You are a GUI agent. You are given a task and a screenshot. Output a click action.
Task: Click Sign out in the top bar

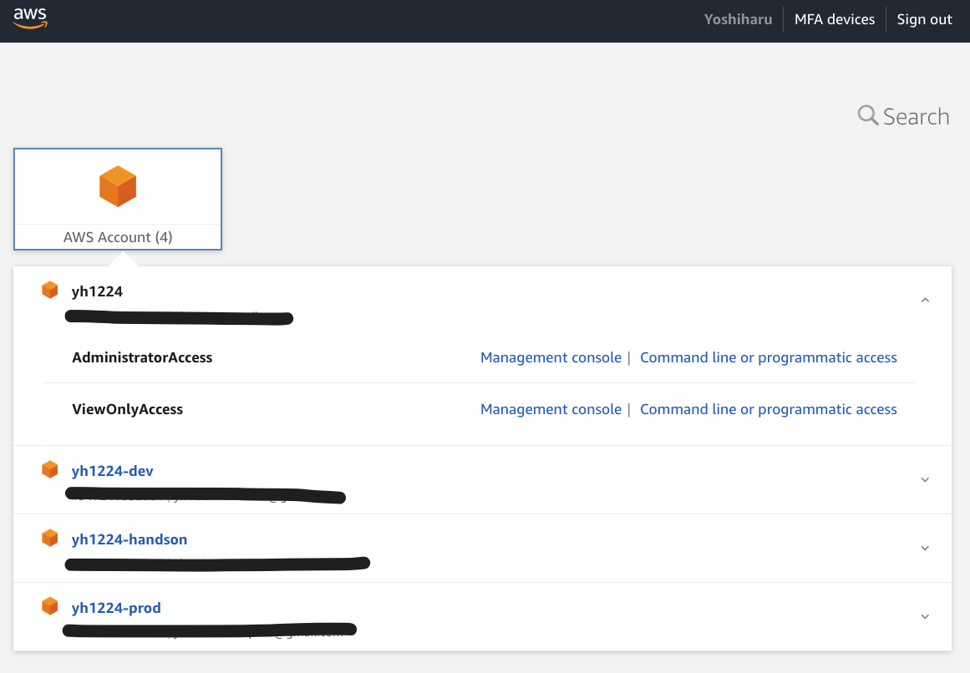[x=924, y=18]
